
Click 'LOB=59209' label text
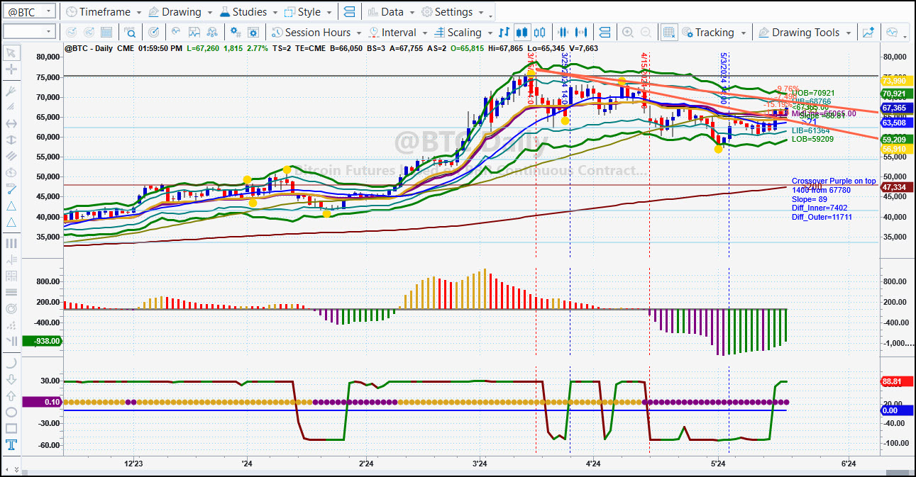coord(812,139)
